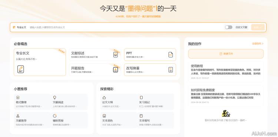The image size is (278, 137).
Task: Open 实习周记 via its notepad icon
Action: pyautogui.click(x=141, y=97)
